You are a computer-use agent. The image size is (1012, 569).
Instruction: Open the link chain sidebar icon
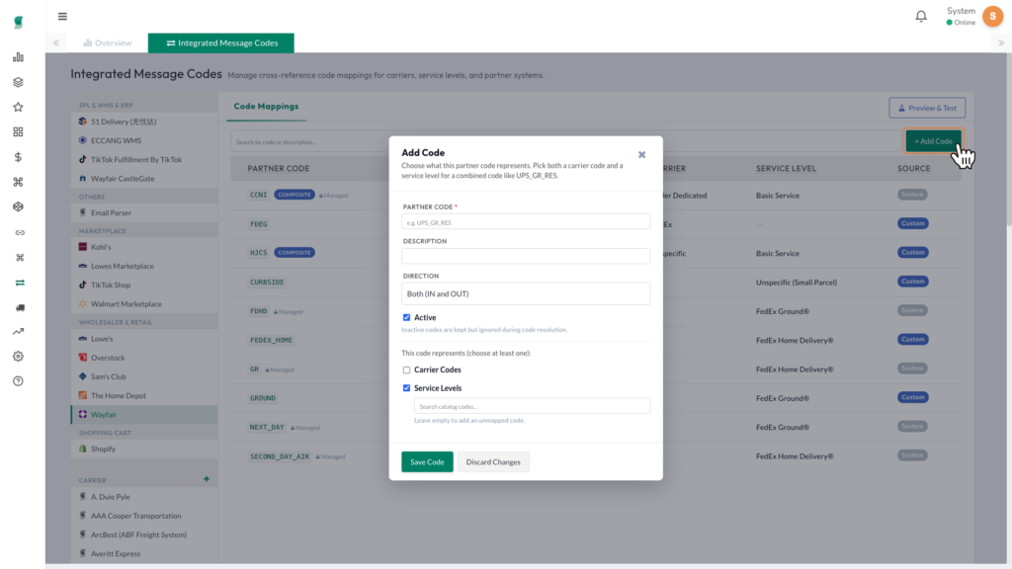click(20, 232)
